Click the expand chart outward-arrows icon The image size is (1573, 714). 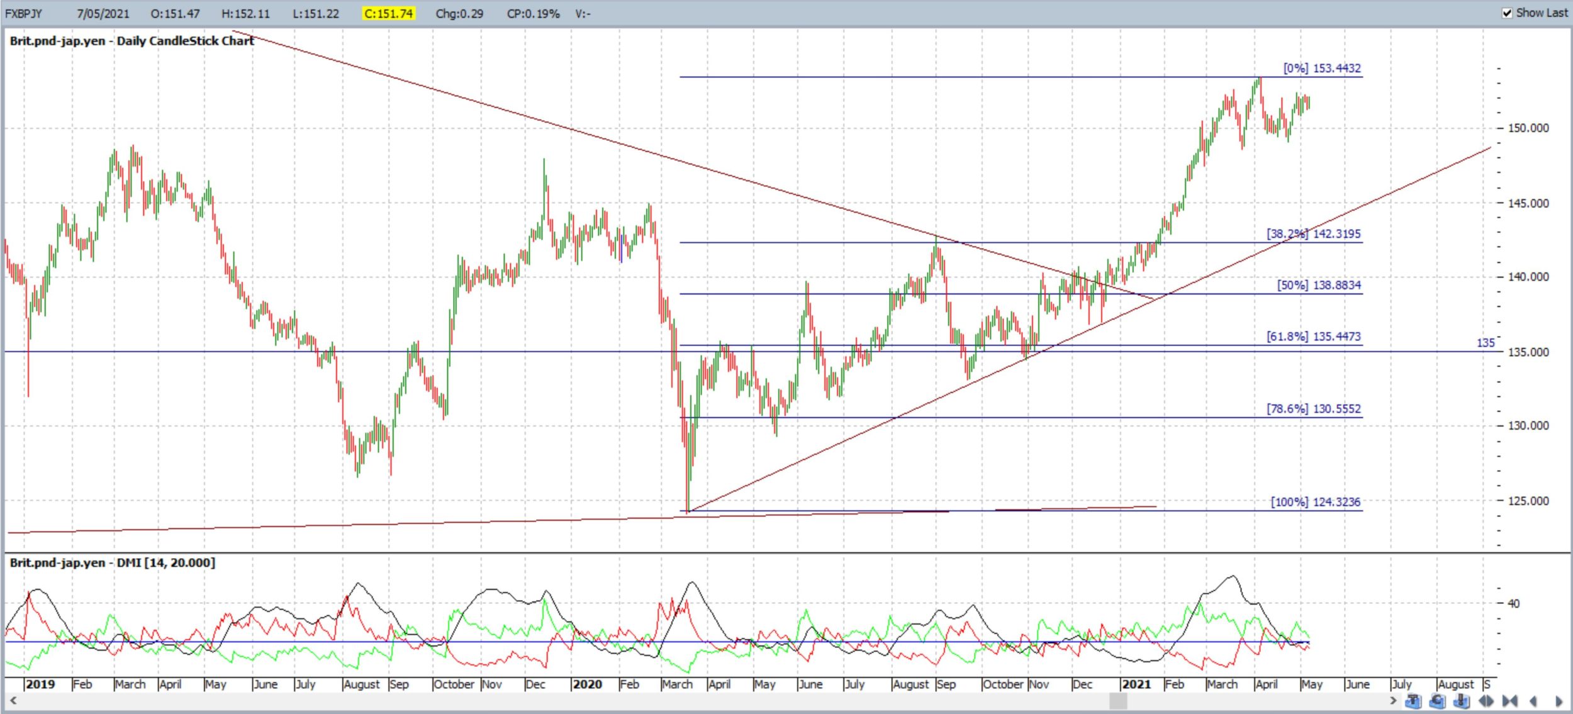[1486, 701]
